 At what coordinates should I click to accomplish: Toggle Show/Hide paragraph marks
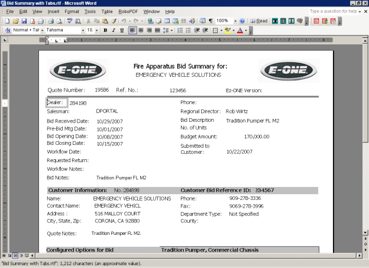211,21
